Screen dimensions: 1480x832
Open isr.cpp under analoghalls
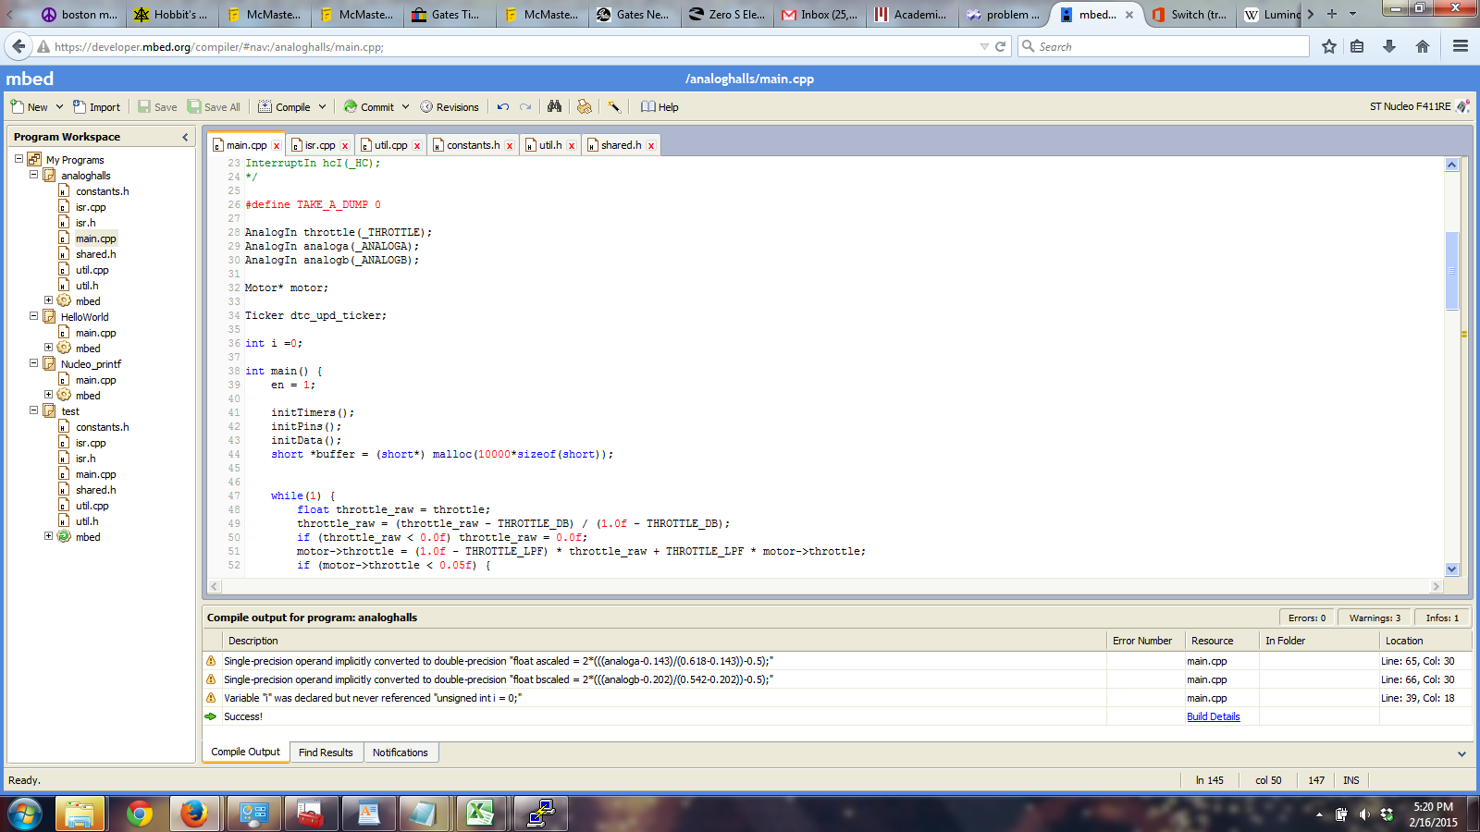pyautogui.click(x=91, y=207)
